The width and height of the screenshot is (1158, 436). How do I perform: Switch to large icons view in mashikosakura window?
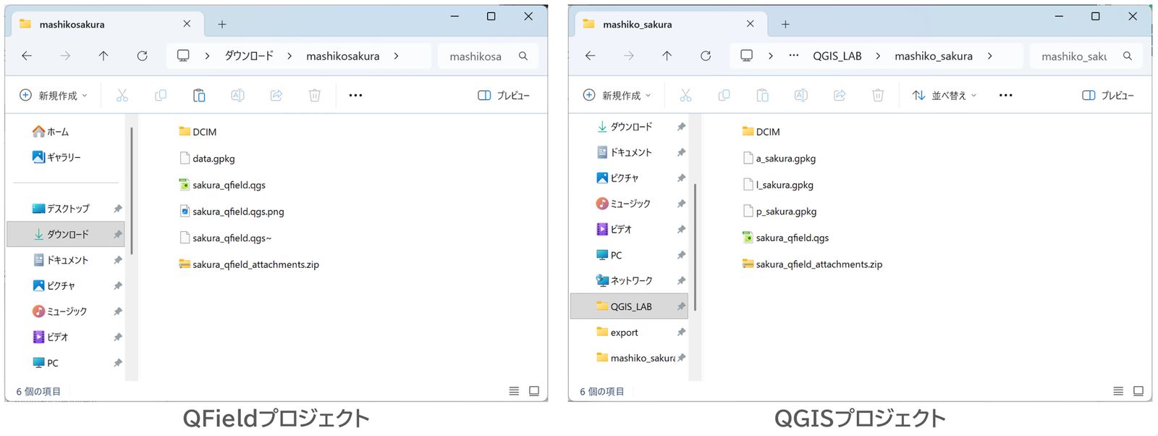[x=534, y=391]
